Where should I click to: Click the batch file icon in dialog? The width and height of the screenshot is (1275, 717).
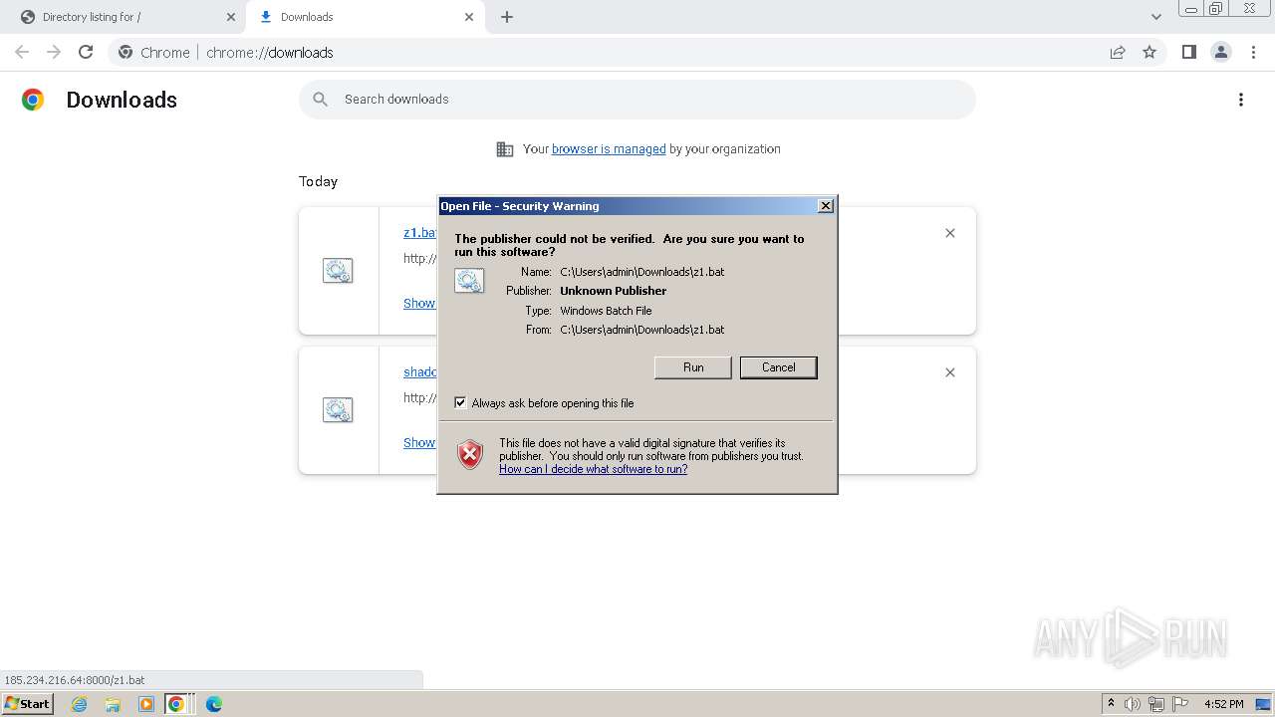point(469,281)
